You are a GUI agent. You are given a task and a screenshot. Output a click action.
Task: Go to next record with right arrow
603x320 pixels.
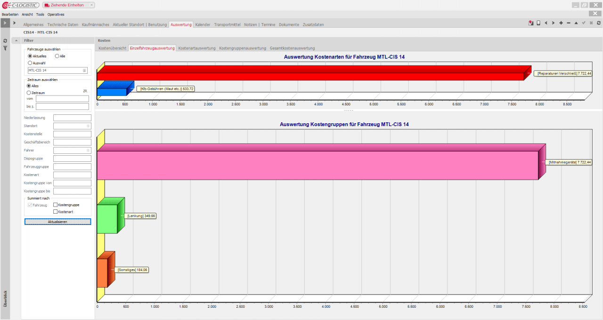point(554,23)
